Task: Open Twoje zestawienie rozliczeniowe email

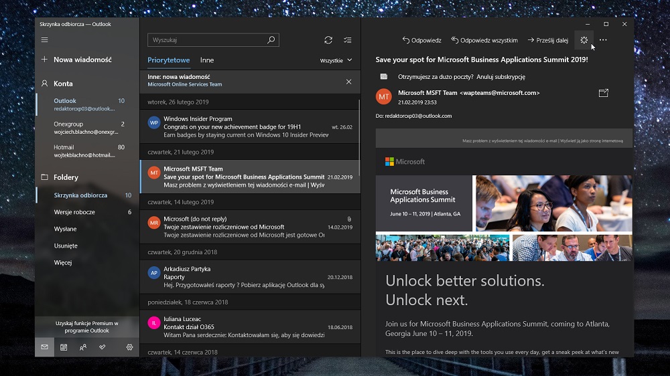Action: coord(250,227)
